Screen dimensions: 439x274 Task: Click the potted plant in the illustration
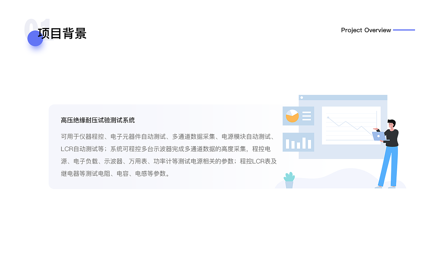pyautogui.click(x=289, y=180)
